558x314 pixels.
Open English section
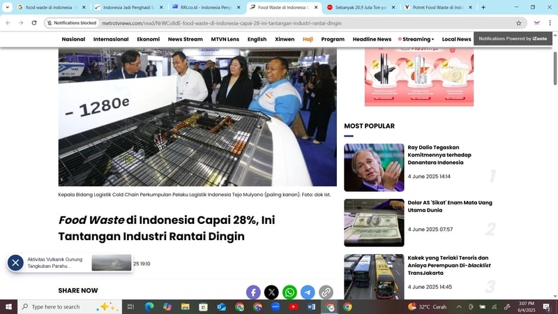point(257,39)
